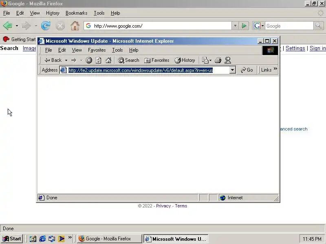Click Firefox green Go arrow

click(x=244, y=26)
